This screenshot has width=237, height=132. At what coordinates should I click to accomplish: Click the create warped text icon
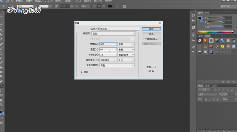pos(117,6)
